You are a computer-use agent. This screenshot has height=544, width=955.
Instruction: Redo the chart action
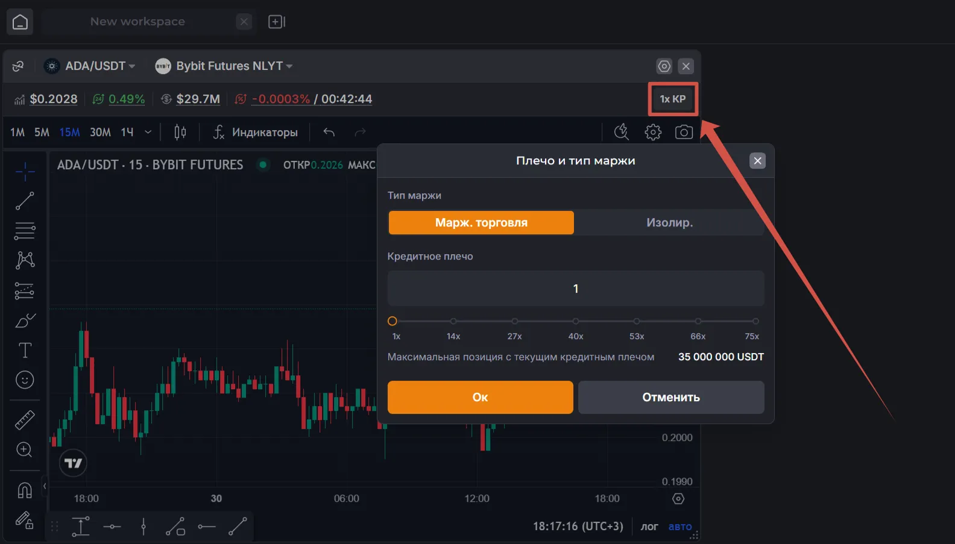point(360,132)
